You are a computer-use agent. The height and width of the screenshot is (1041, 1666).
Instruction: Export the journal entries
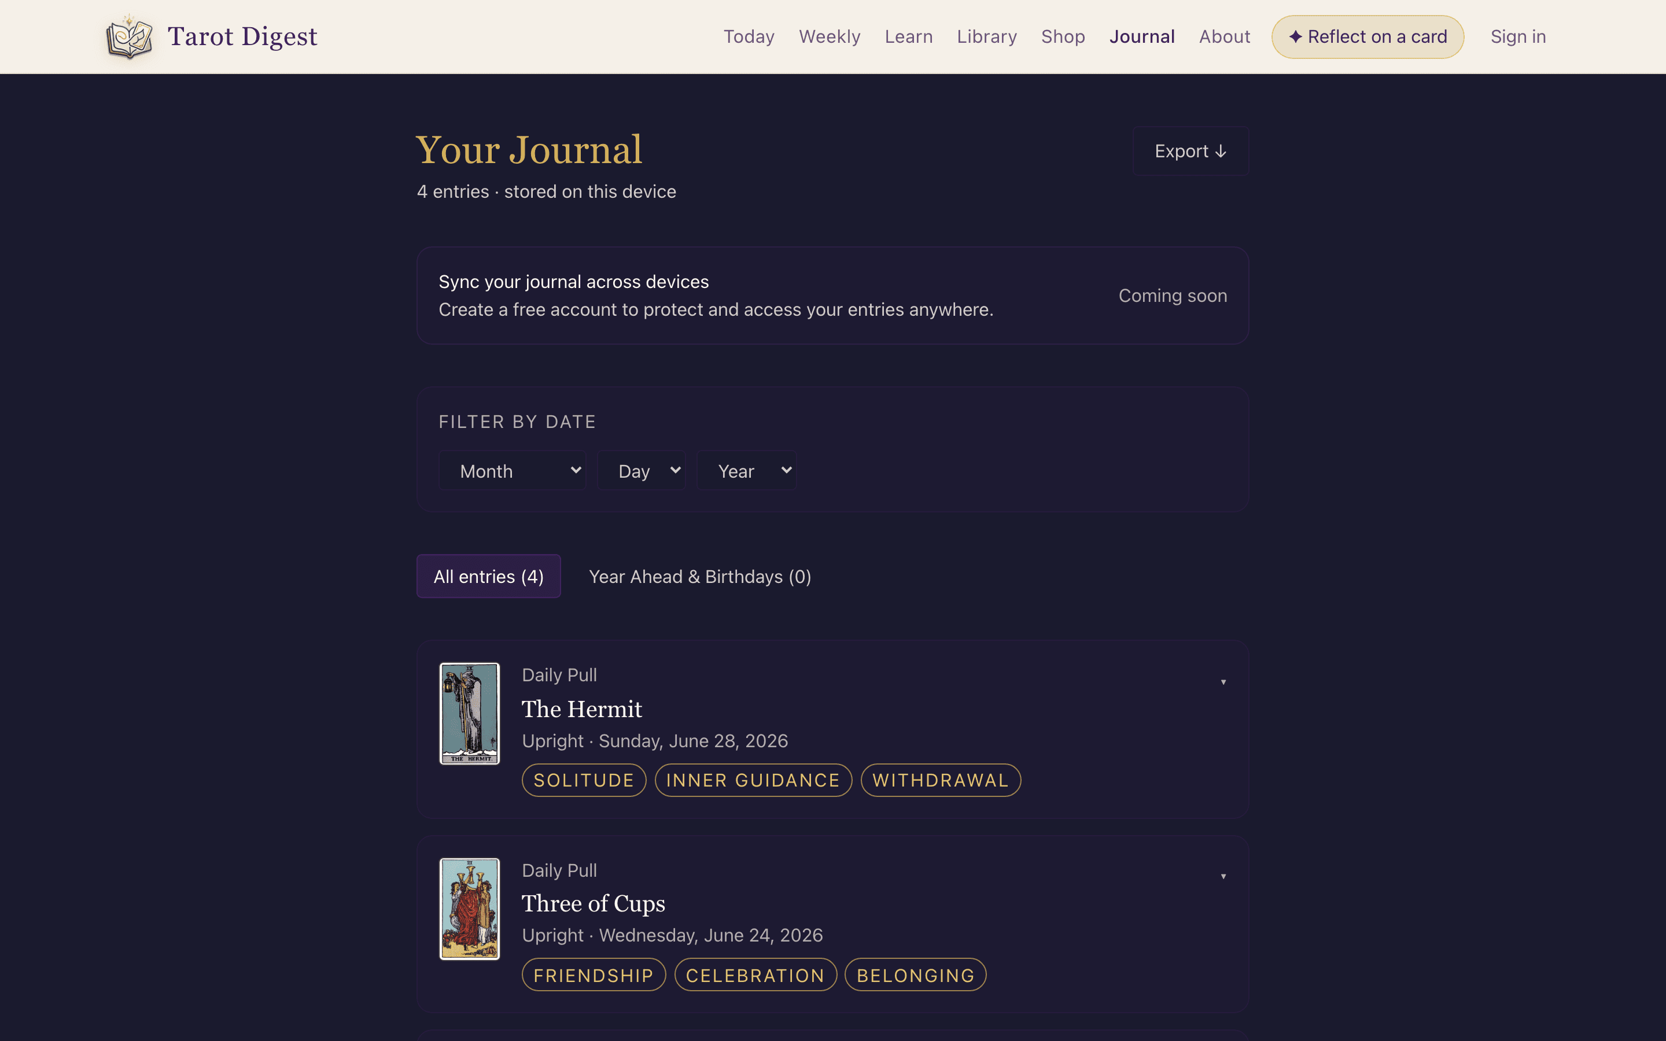pyautogui.click(x=1190, y=151)
